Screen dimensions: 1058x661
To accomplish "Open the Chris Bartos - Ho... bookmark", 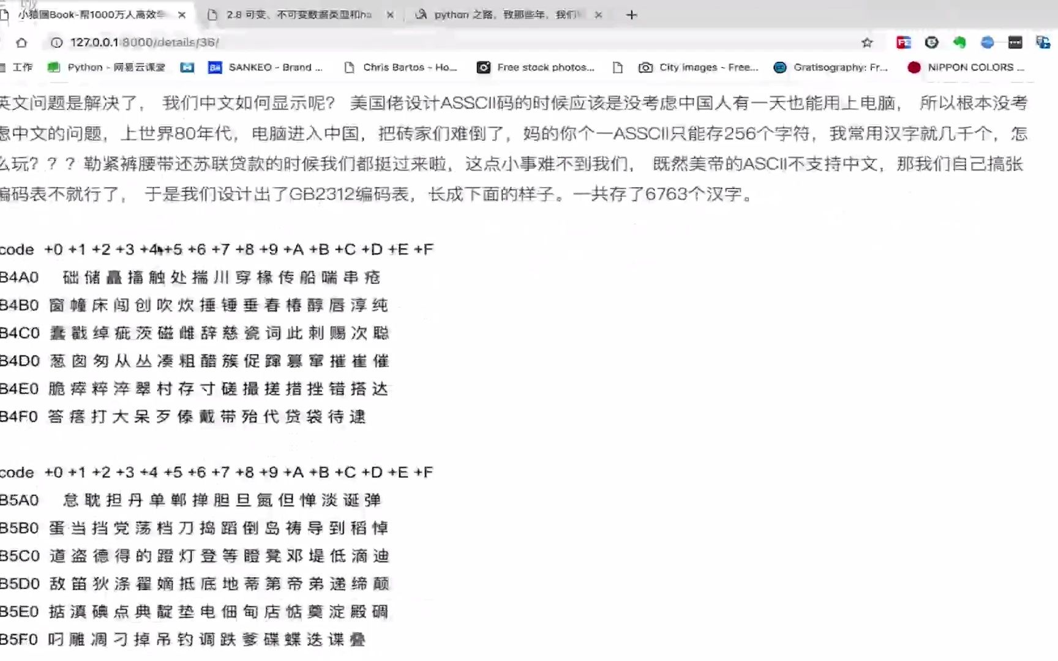I will (402, 67).
